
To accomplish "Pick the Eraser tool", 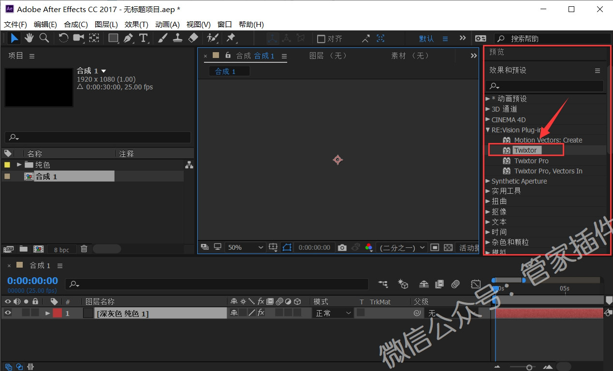I will click(193, 38).
